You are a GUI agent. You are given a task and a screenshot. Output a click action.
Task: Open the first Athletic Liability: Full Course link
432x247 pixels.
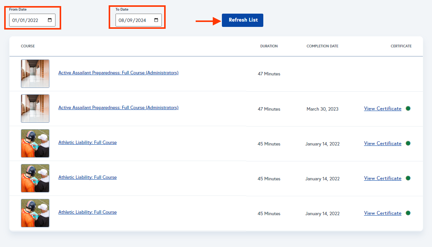click(87, 142)
